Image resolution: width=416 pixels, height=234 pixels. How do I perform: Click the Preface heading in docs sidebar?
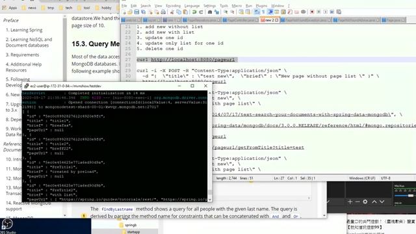pos(11,20)
